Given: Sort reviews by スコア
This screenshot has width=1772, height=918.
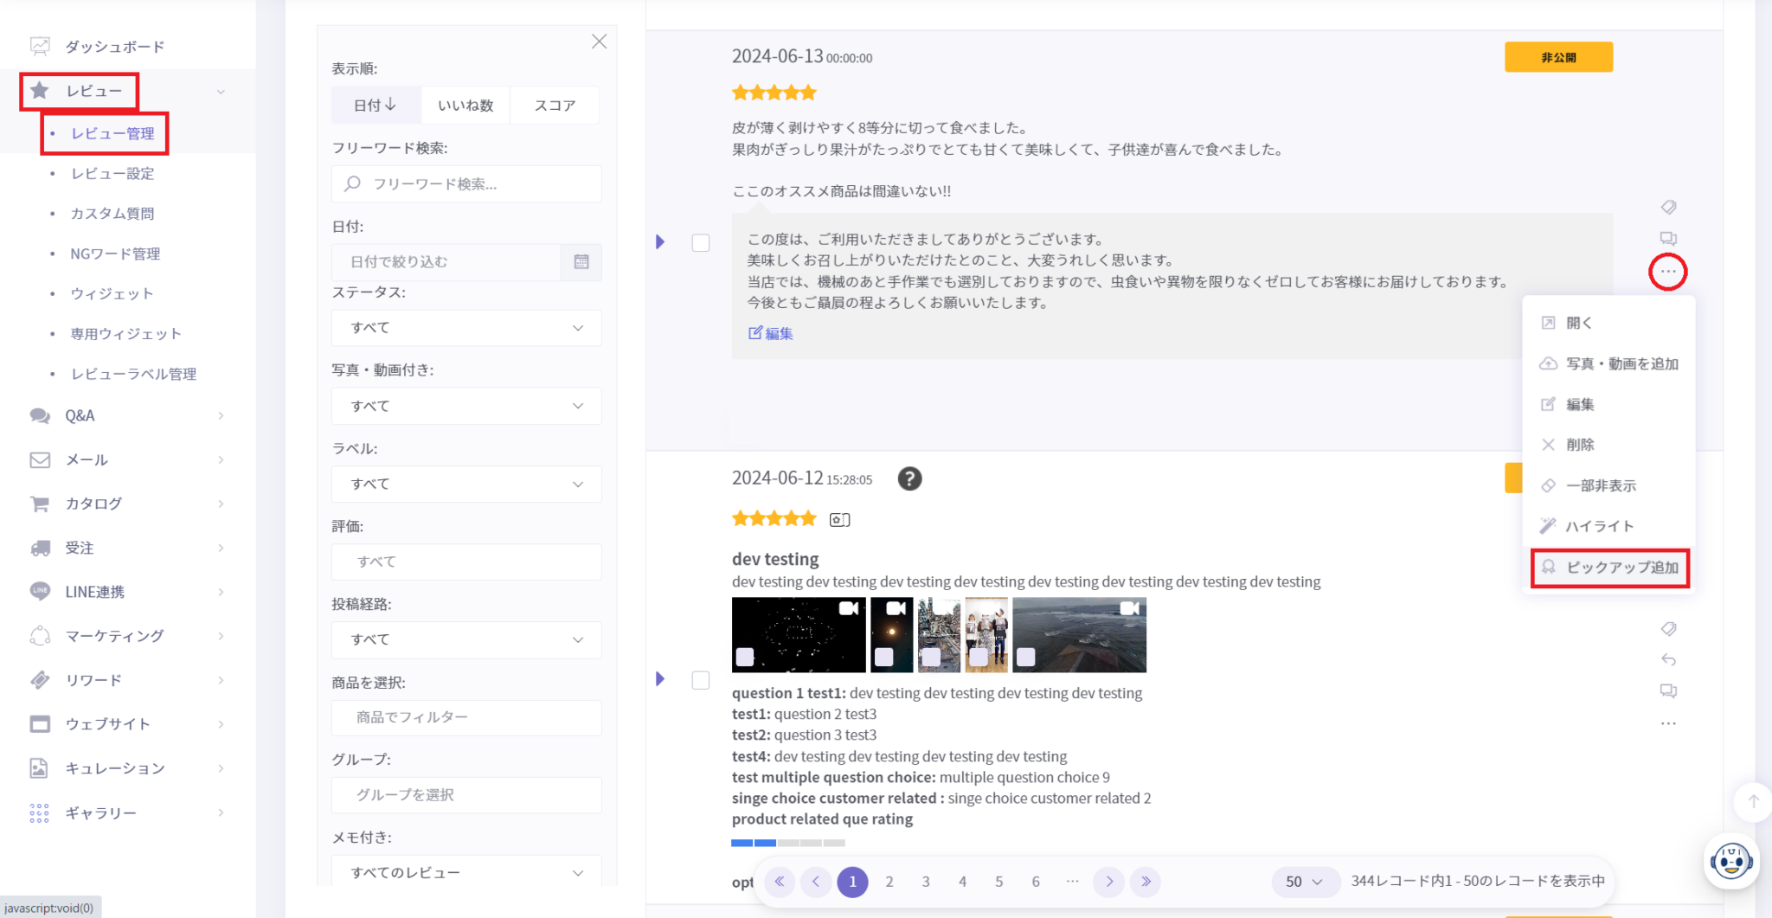Looking at the screenshot, I should pos(555,105).
